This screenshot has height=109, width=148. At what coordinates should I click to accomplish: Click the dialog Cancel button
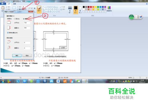click(27, 56)
